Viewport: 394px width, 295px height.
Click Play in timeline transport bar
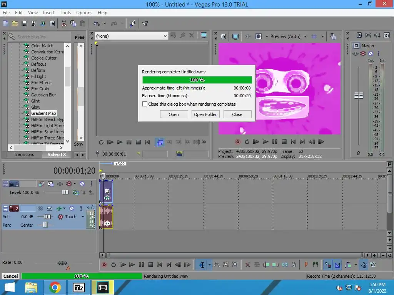(x=132, y=265)
